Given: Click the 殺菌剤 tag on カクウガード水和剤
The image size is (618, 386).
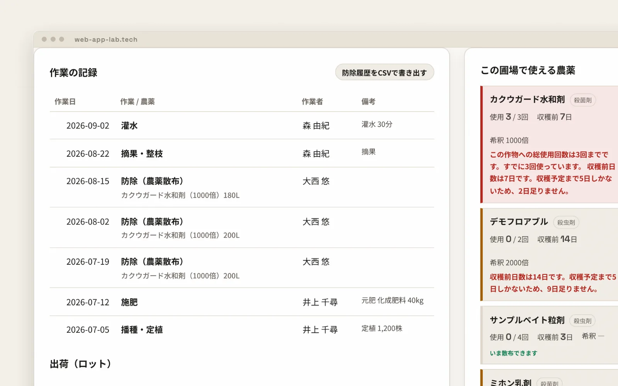Looking at the screenshot, I should (583, 100).
